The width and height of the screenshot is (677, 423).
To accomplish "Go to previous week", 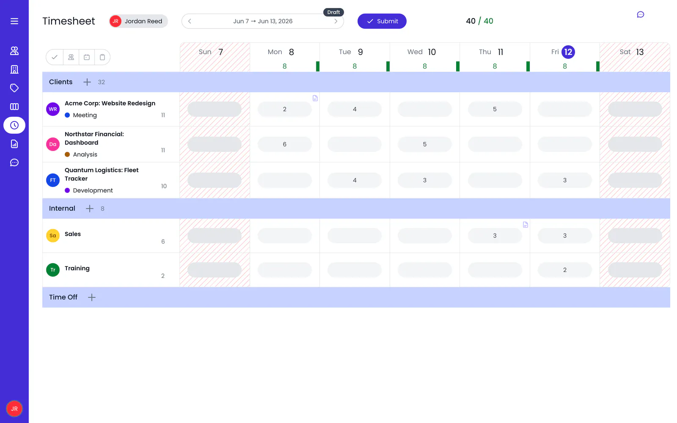I will click(190, 21).
